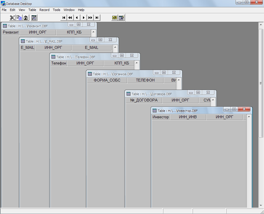Click the main workspace scrollbar up arrow
264x214 pixels.
261,25
